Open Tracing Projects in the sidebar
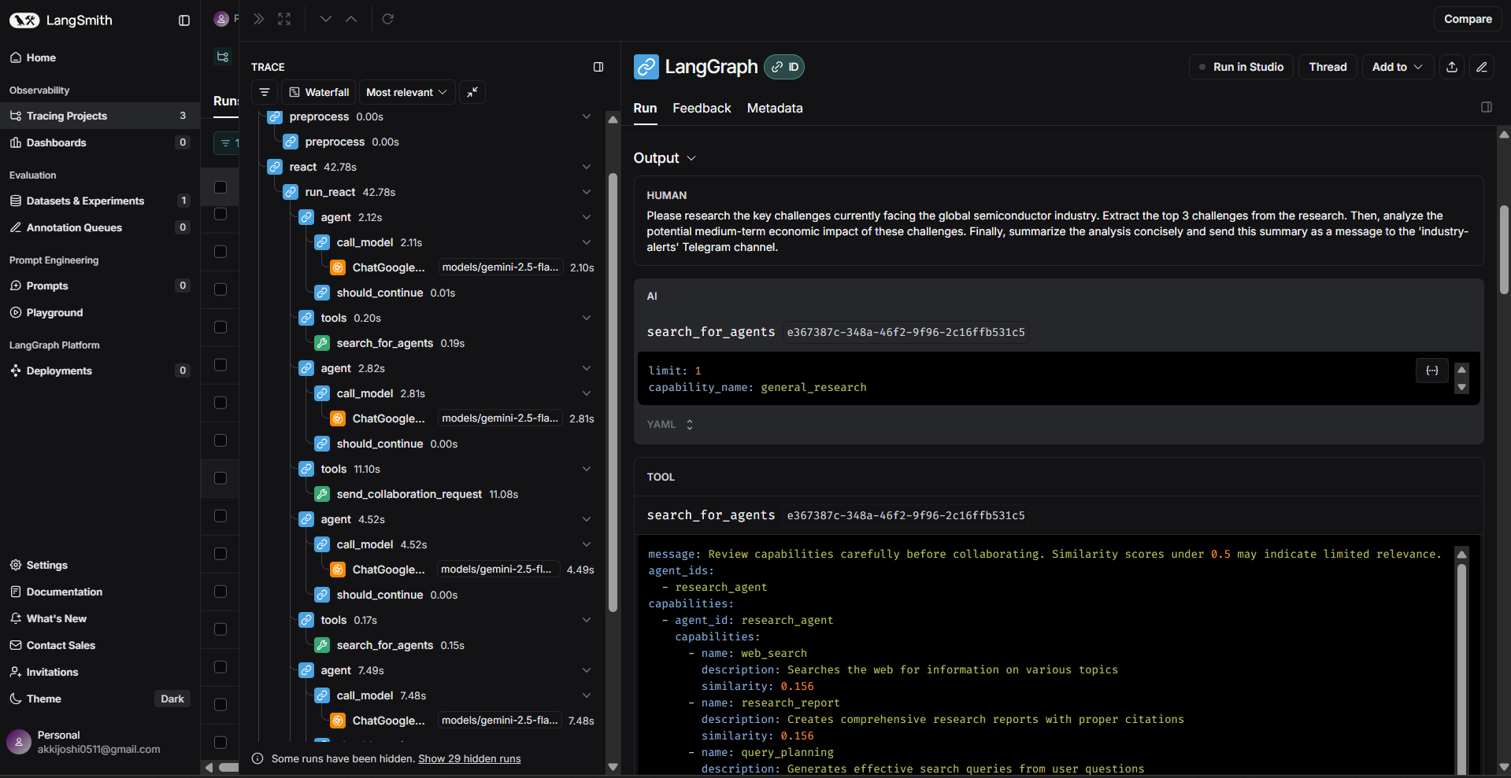Image resolution: width=1511 pixels, height=778 pixels. pyautogui.click(x=100, y=116)
